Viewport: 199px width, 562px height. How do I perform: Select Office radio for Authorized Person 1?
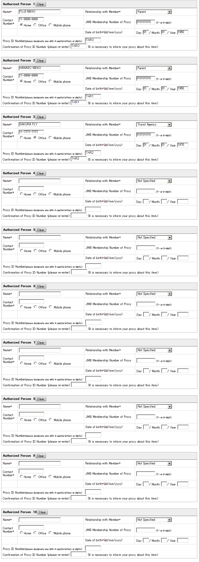click(x=35, y=25)
